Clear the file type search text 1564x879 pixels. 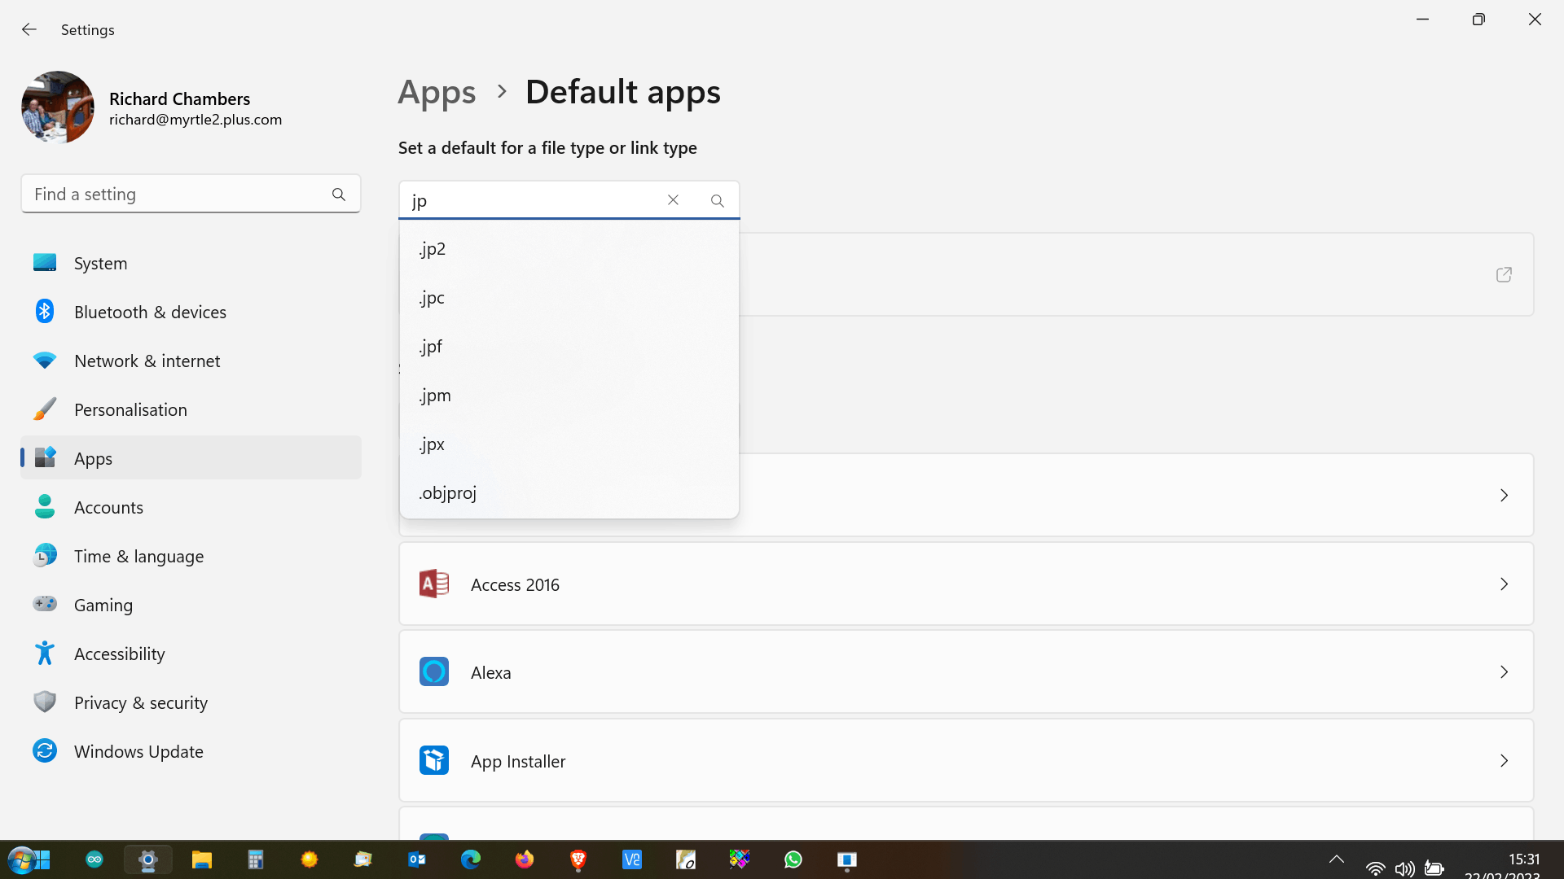point(673,200)
